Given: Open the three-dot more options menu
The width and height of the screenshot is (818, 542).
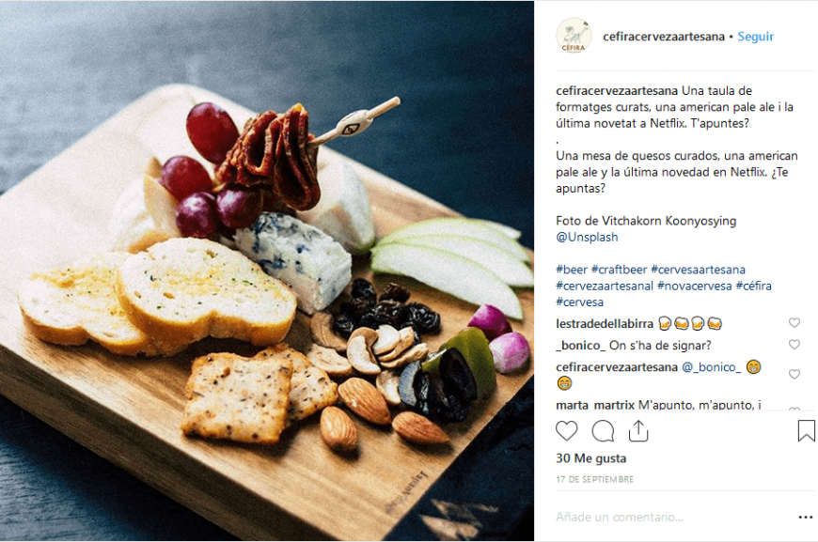Looking at the screenshot, I should click(806, 517).
